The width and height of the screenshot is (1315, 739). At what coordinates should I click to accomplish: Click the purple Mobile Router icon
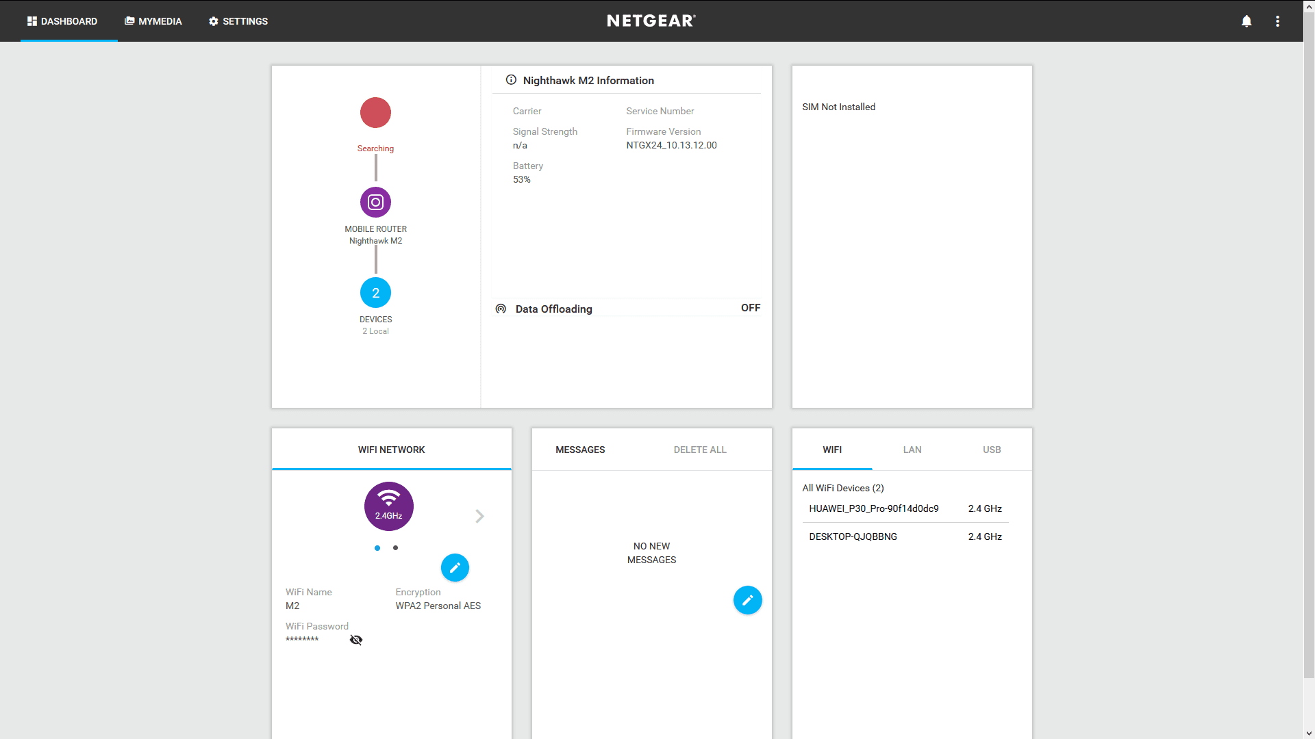(375, 203)
